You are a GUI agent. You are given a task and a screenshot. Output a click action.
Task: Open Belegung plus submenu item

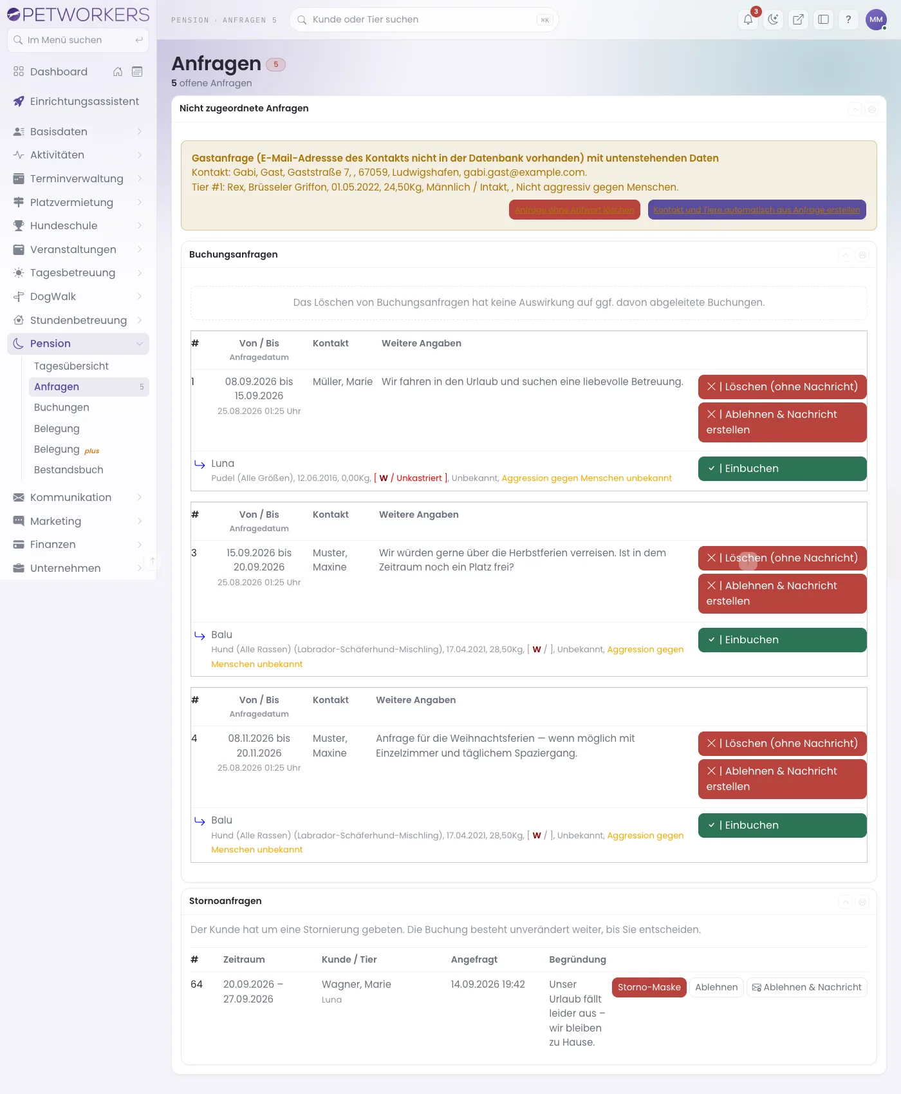[89, 449]
